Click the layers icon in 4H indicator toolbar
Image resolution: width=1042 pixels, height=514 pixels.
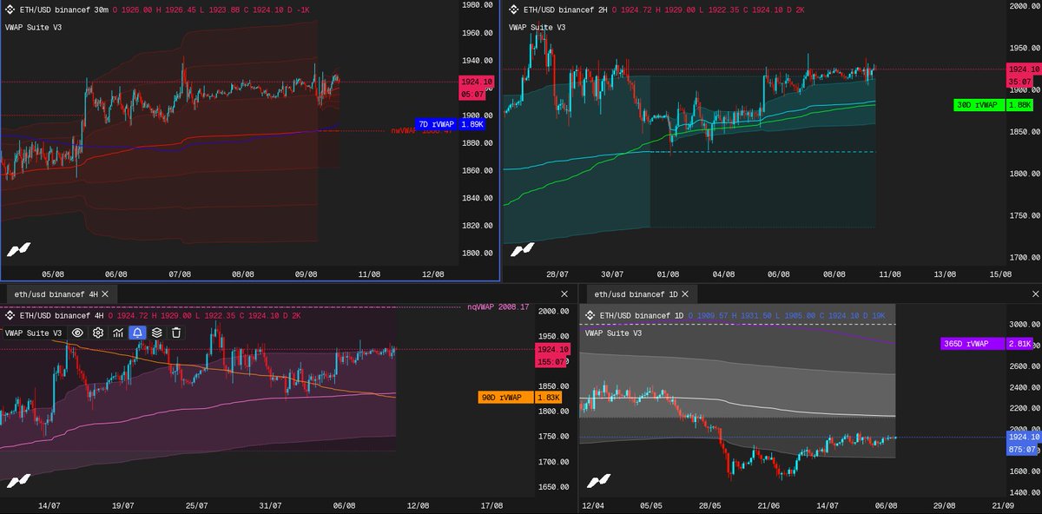point(157,333)
